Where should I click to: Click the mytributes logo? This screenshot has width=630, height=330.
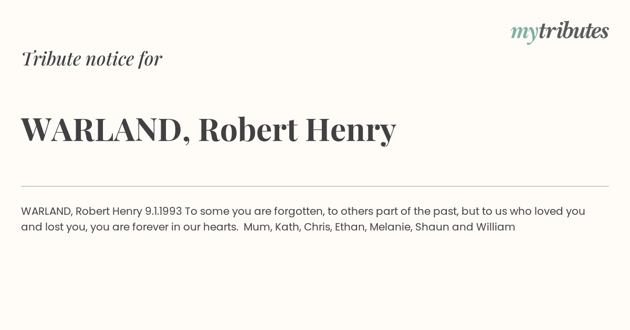click(x=560, y=32)
